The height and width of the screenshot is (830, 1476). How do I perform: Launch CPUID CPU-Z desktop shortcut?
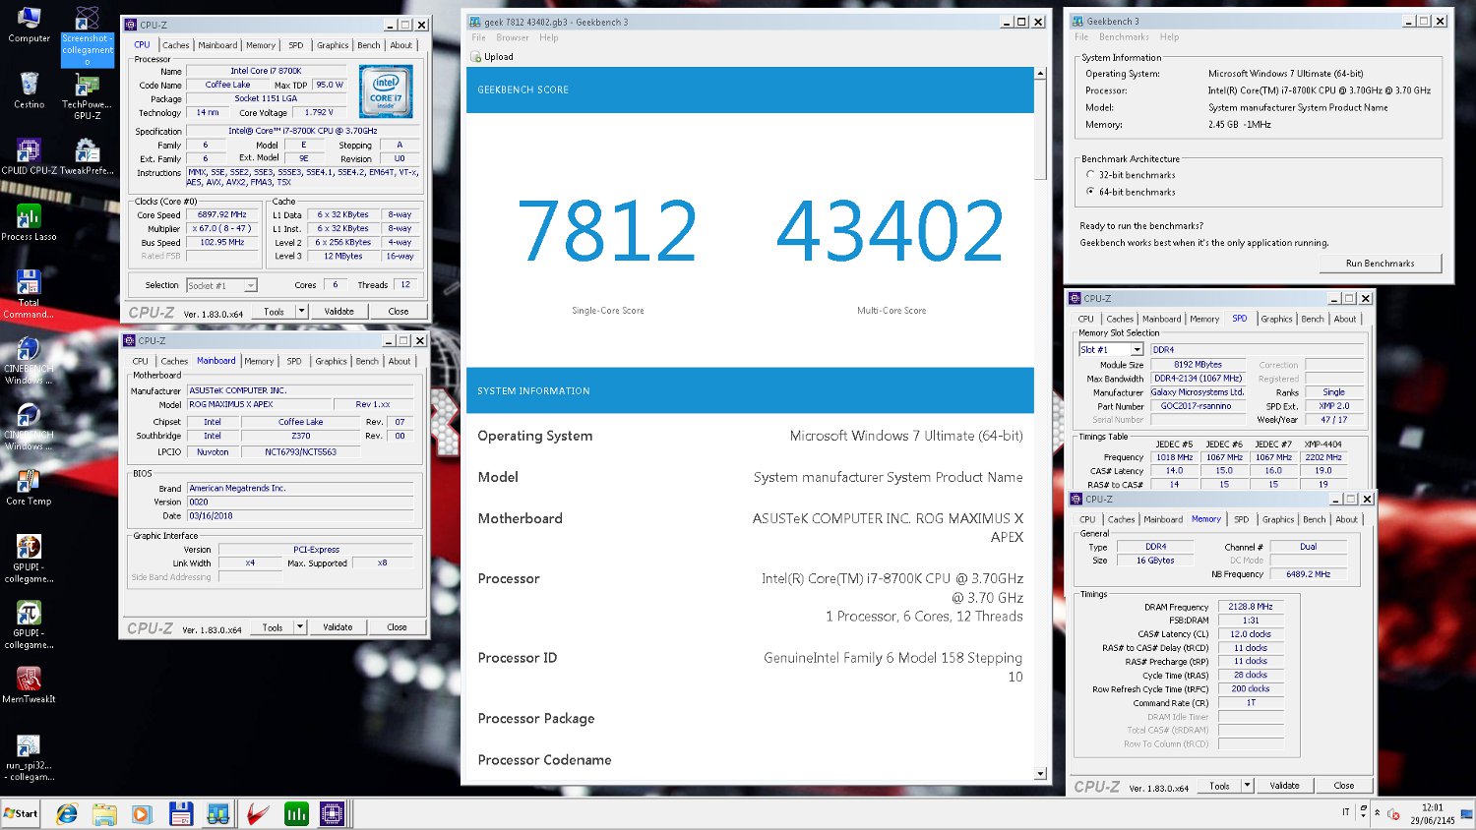point(29,156)
